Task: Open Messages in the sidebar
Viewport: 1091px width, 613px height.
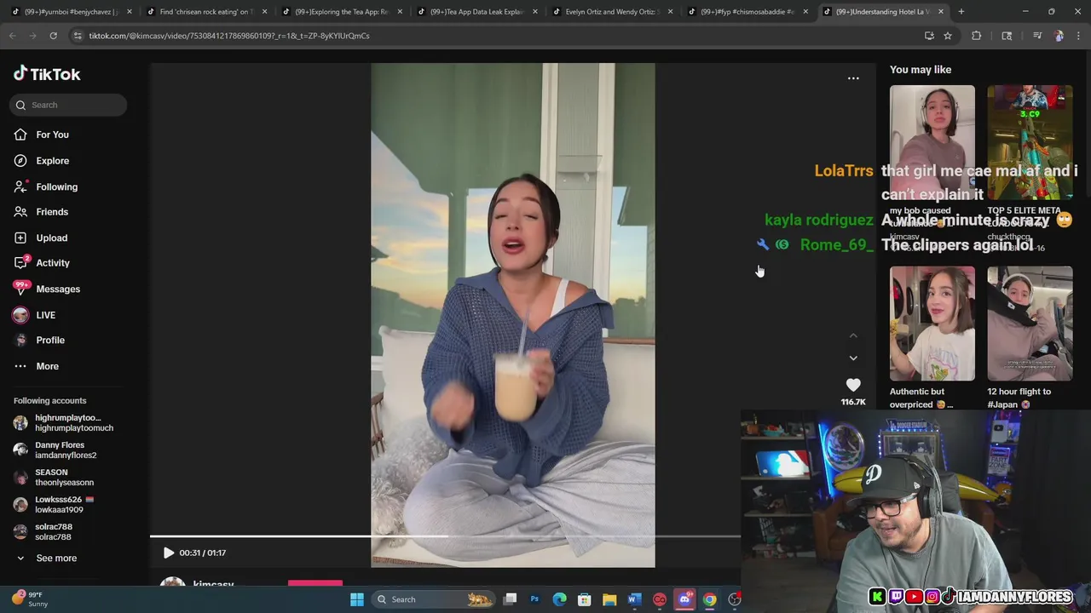Action: (x=57, y=289)
